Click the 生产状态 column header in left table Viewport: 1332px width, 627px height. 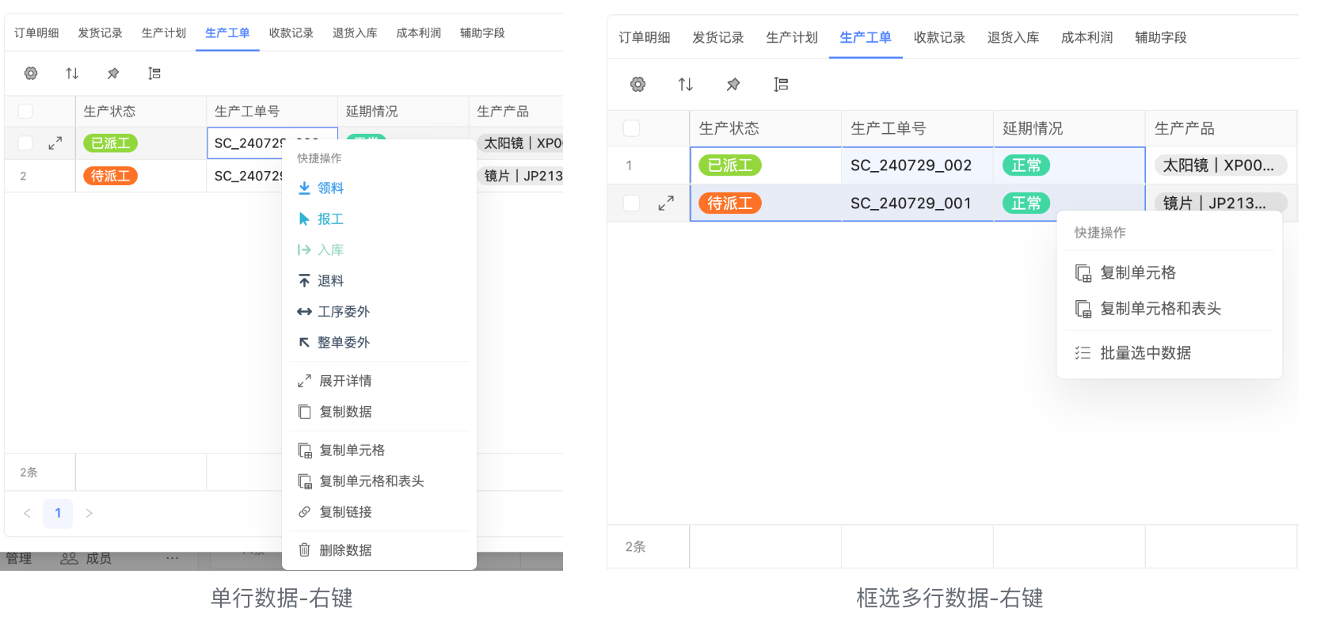click(x=141, y=112)
